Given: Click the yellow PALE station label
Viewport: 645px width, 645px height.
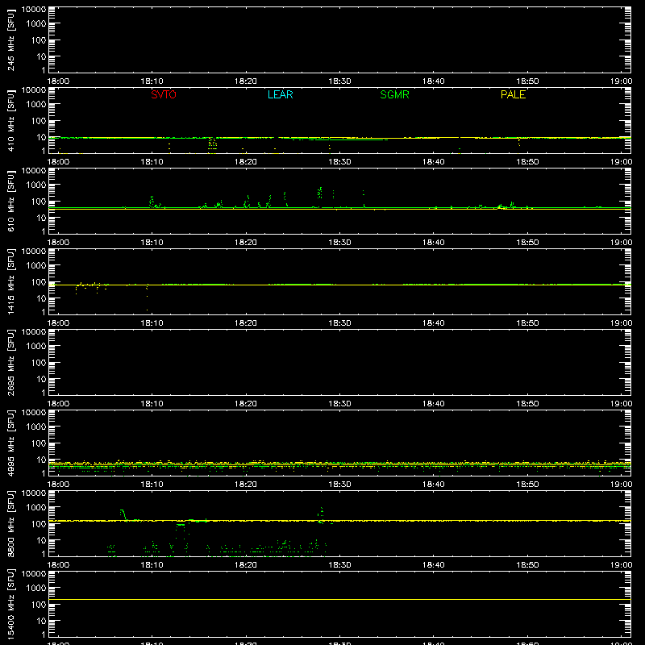Looking at the screenshot, I should pos(513,94).
